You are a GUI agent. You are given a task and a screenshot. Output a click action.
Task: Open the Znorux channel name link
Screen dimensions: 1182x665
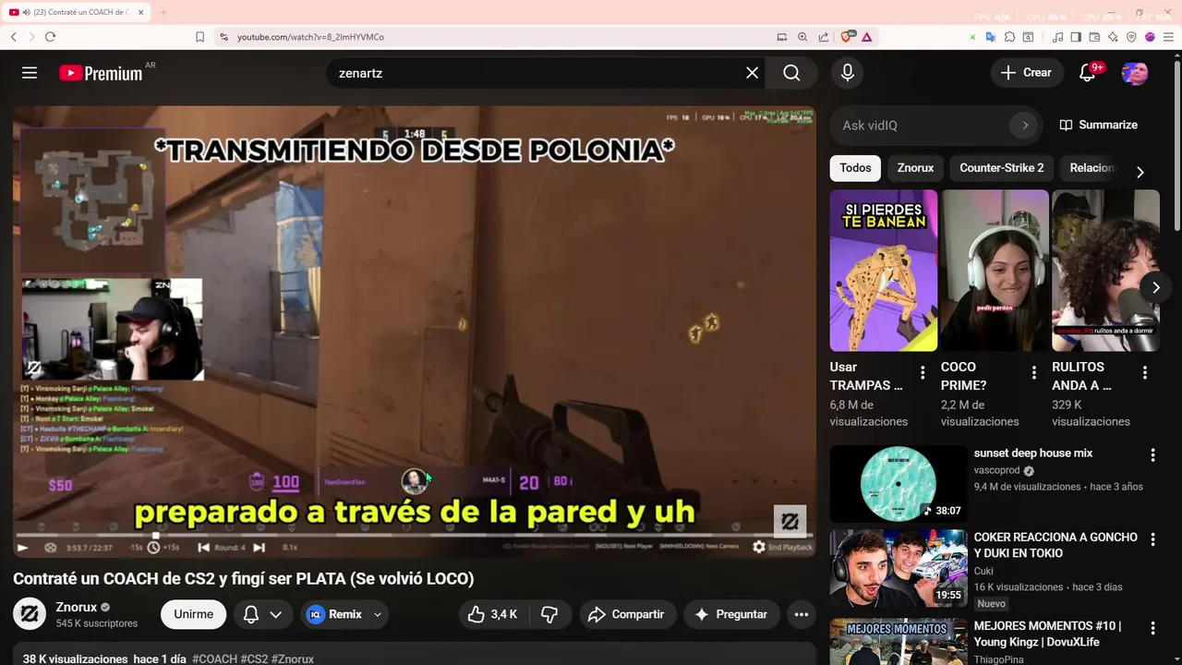click(76, 607)
